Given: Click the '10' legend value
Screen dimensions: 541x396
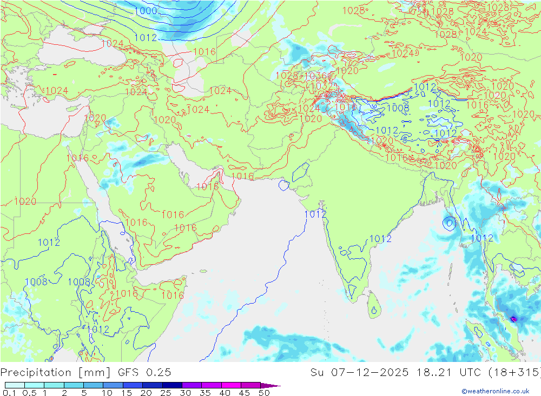Looking at the screenshot, I should click(x=107, y=393).
